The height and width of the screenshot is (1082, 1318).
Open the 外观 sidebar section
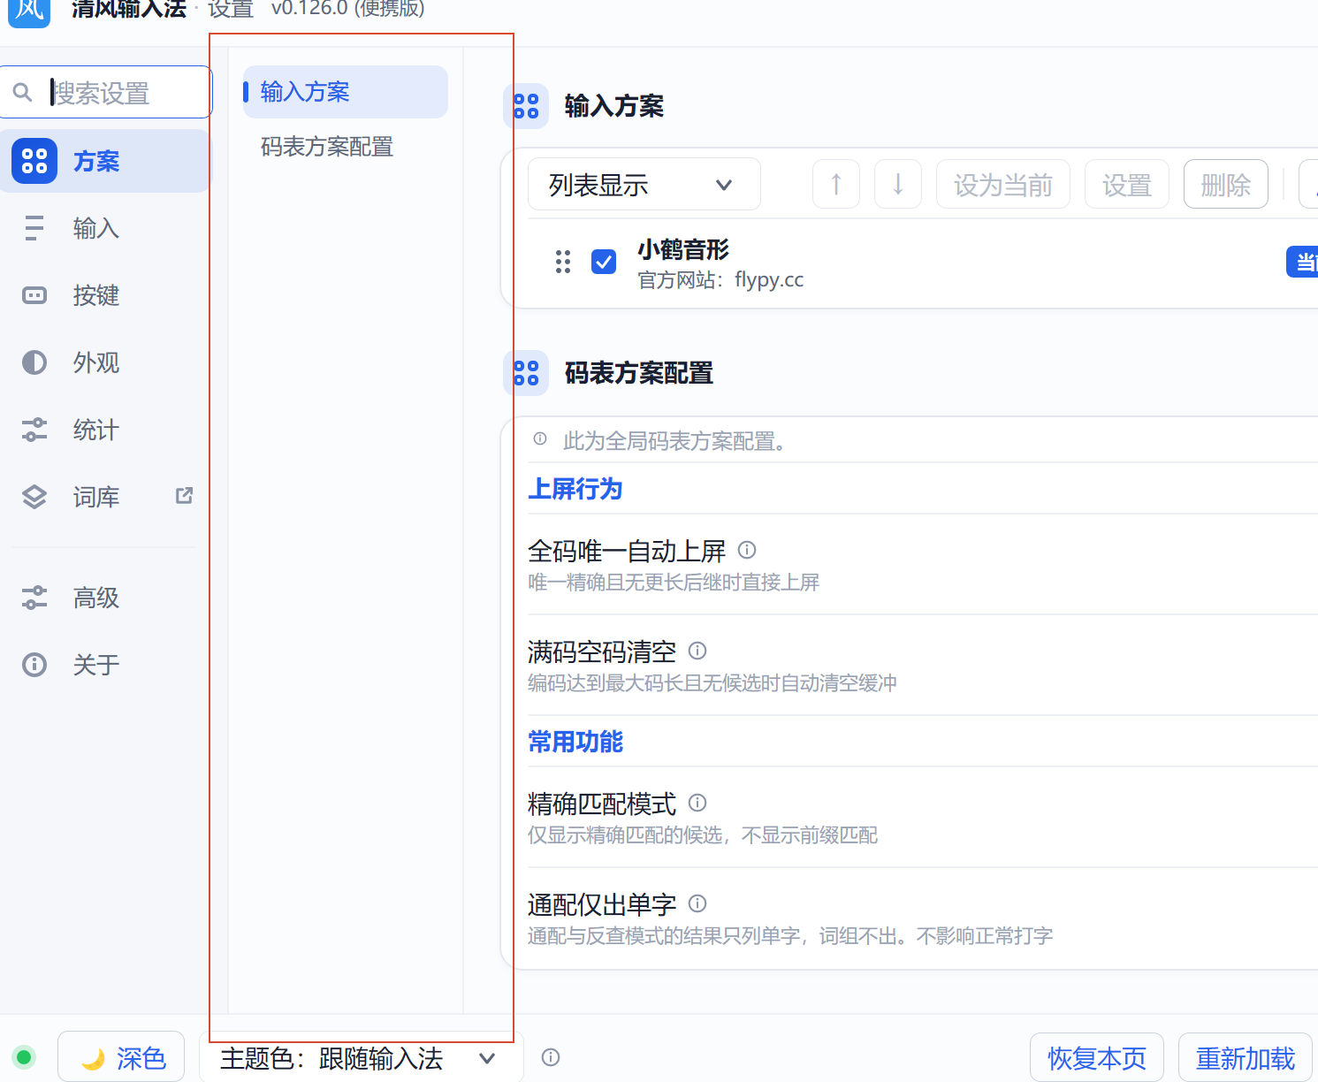pyautogui.click(x=106, y=362)
